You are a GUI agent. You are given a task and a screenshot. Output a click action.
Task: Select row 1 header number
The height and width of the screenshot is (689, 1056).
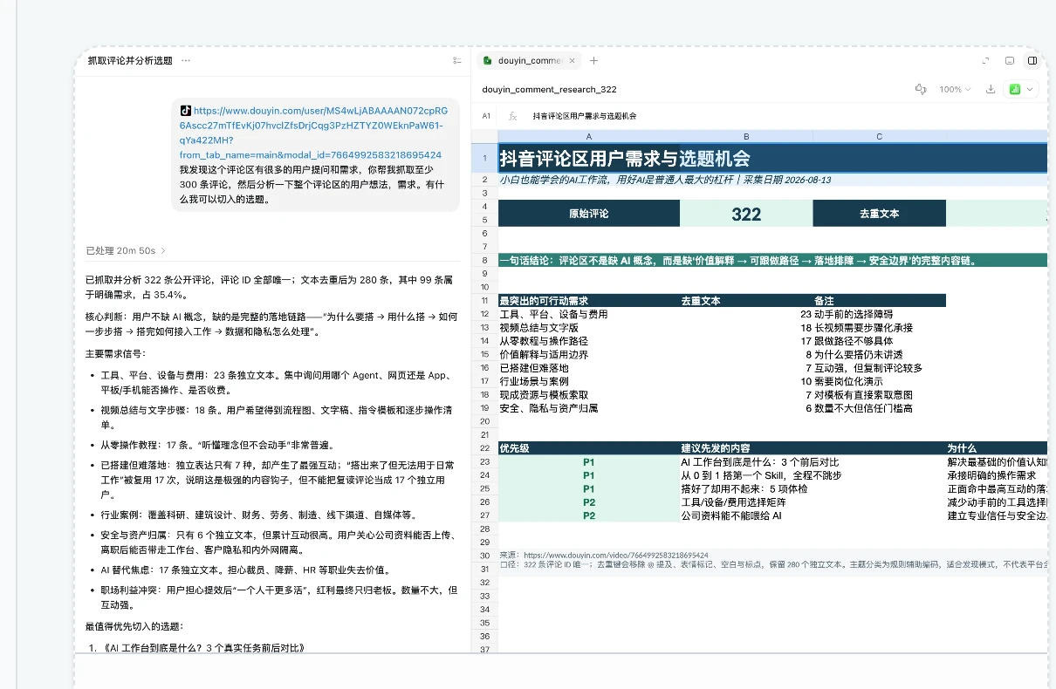tap(484, 158)
